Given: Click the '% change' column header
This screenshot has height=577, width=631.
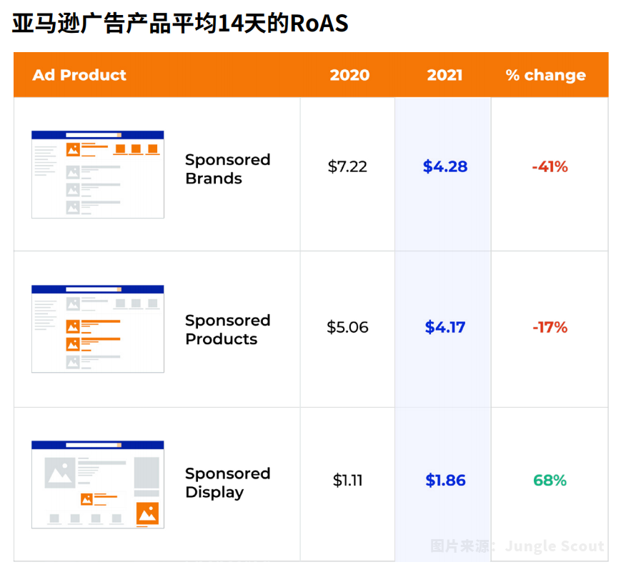Looking at the screenshot, I should [x=546, y=75].
